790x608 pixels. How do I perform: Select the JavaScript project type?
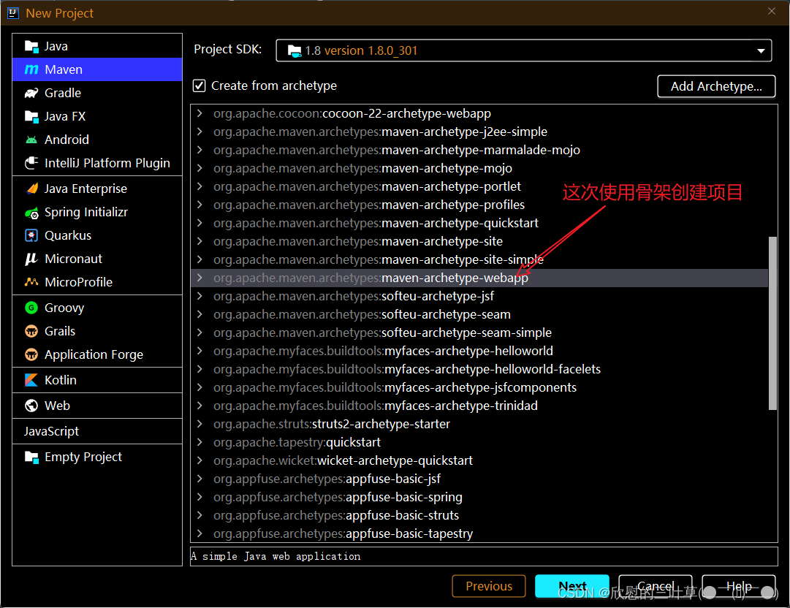click(97, 431)
